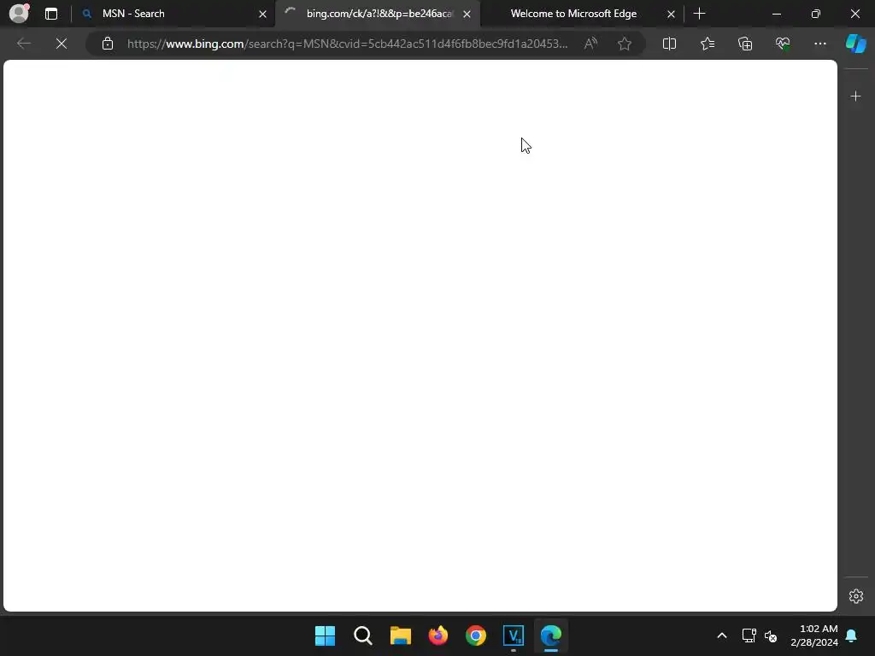Open split screen view

tap(669, 44)
